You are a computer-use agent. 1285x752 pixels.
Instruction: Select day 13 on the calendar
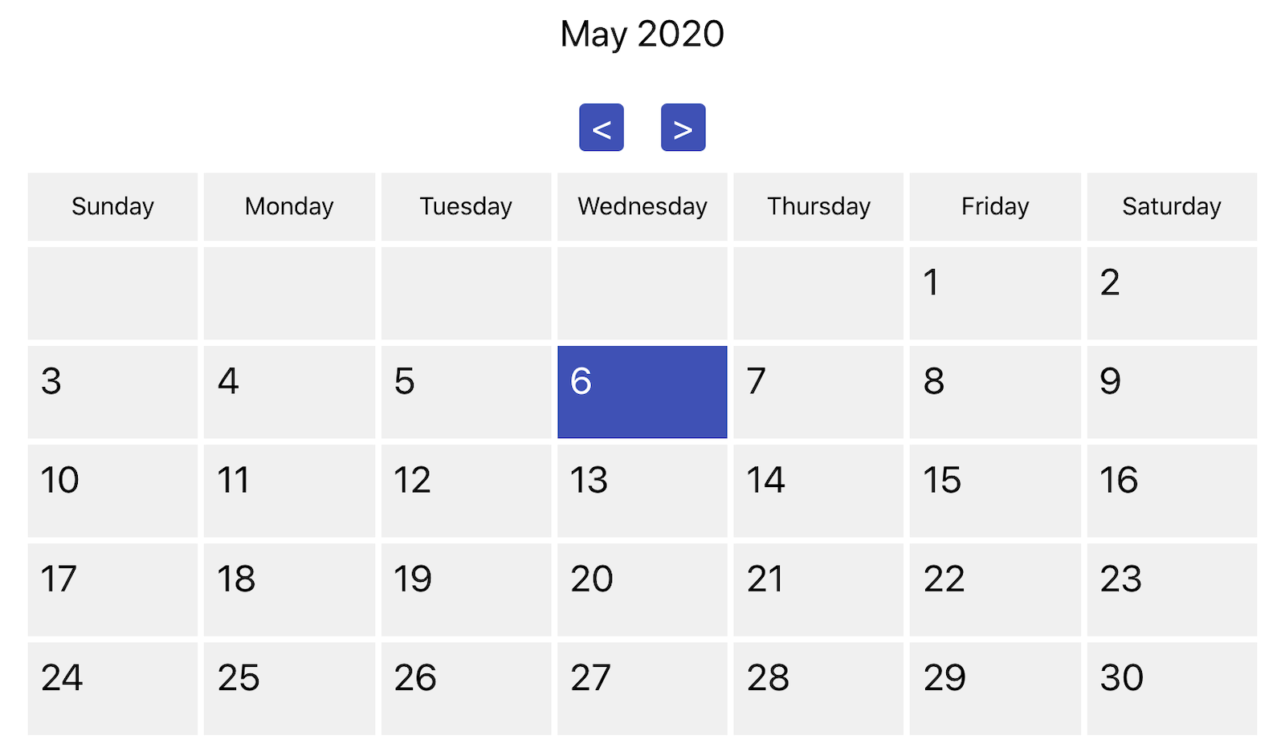point(642,490)
